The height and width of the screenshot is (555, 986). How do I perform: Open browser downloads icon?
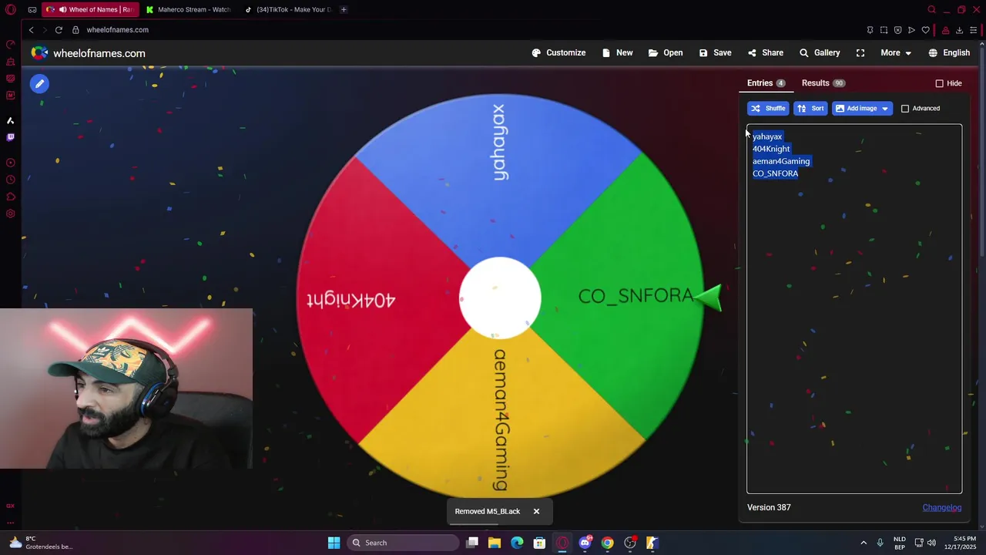(959, 30)
